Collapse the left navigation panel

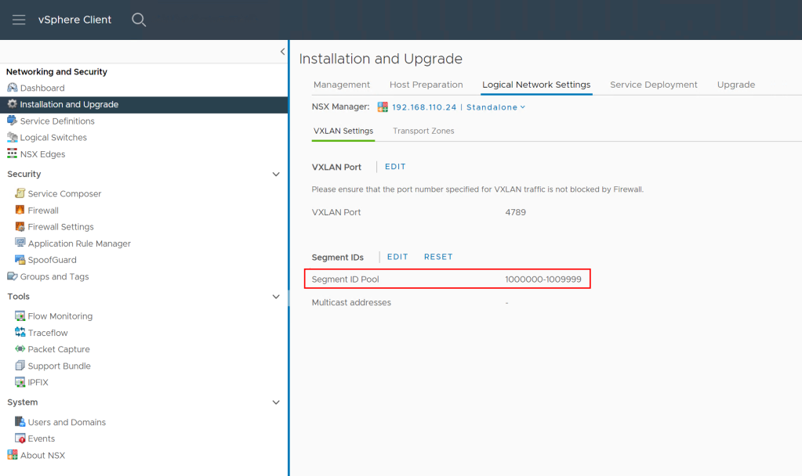tap(282, 52)
